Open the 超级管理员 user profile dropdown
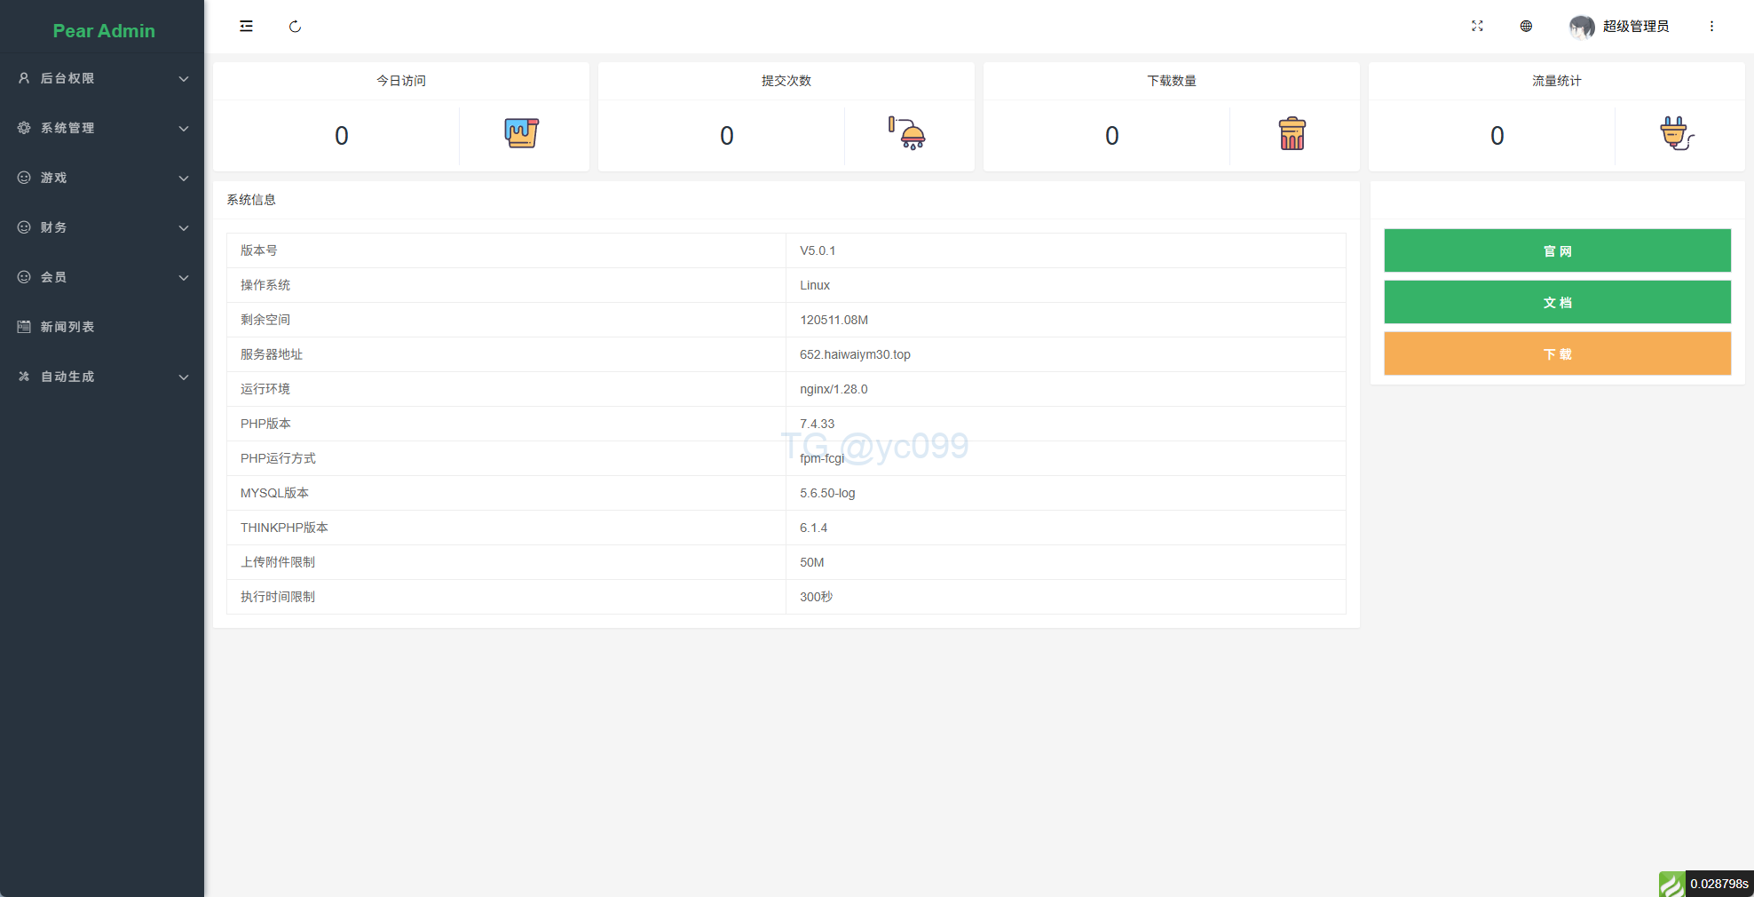The height and width of the screenshot is (897, 1754). pyautogui.click(x=1619, y=27)
